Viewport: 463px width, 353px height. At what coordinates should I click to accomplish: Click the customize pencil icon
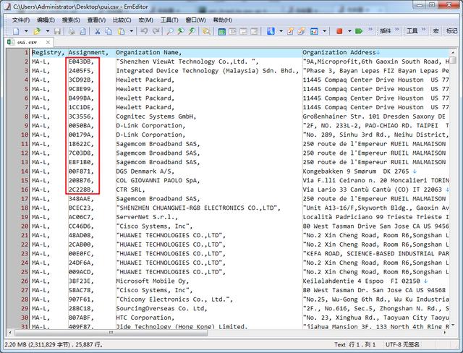[x=301, y=30]
